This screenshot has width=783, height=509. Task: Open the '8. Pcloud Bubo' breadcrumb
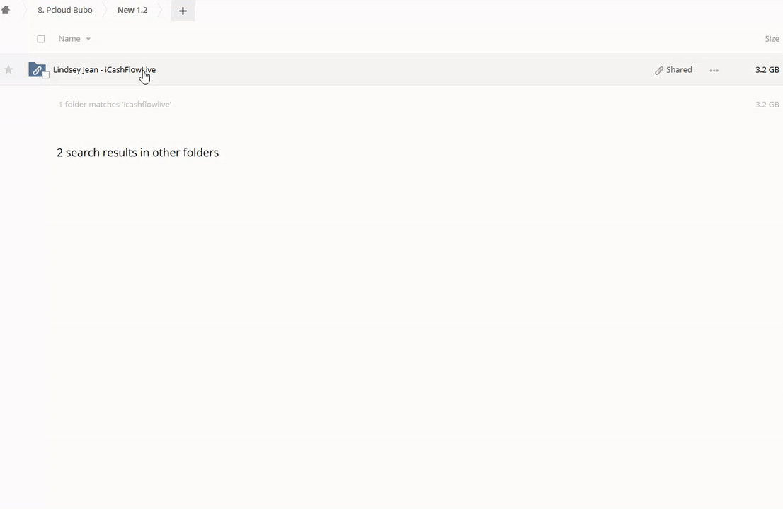click(64, 11)
